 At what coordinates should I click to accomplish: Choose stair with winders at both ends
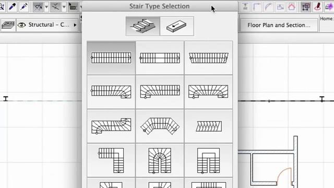click(x=209, y=92)
